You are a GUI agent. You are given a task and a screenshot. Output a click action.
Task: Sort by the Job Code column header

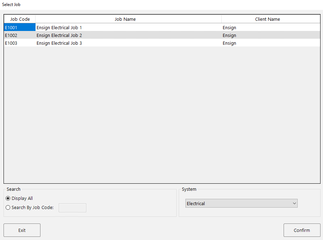click(20, 19)
